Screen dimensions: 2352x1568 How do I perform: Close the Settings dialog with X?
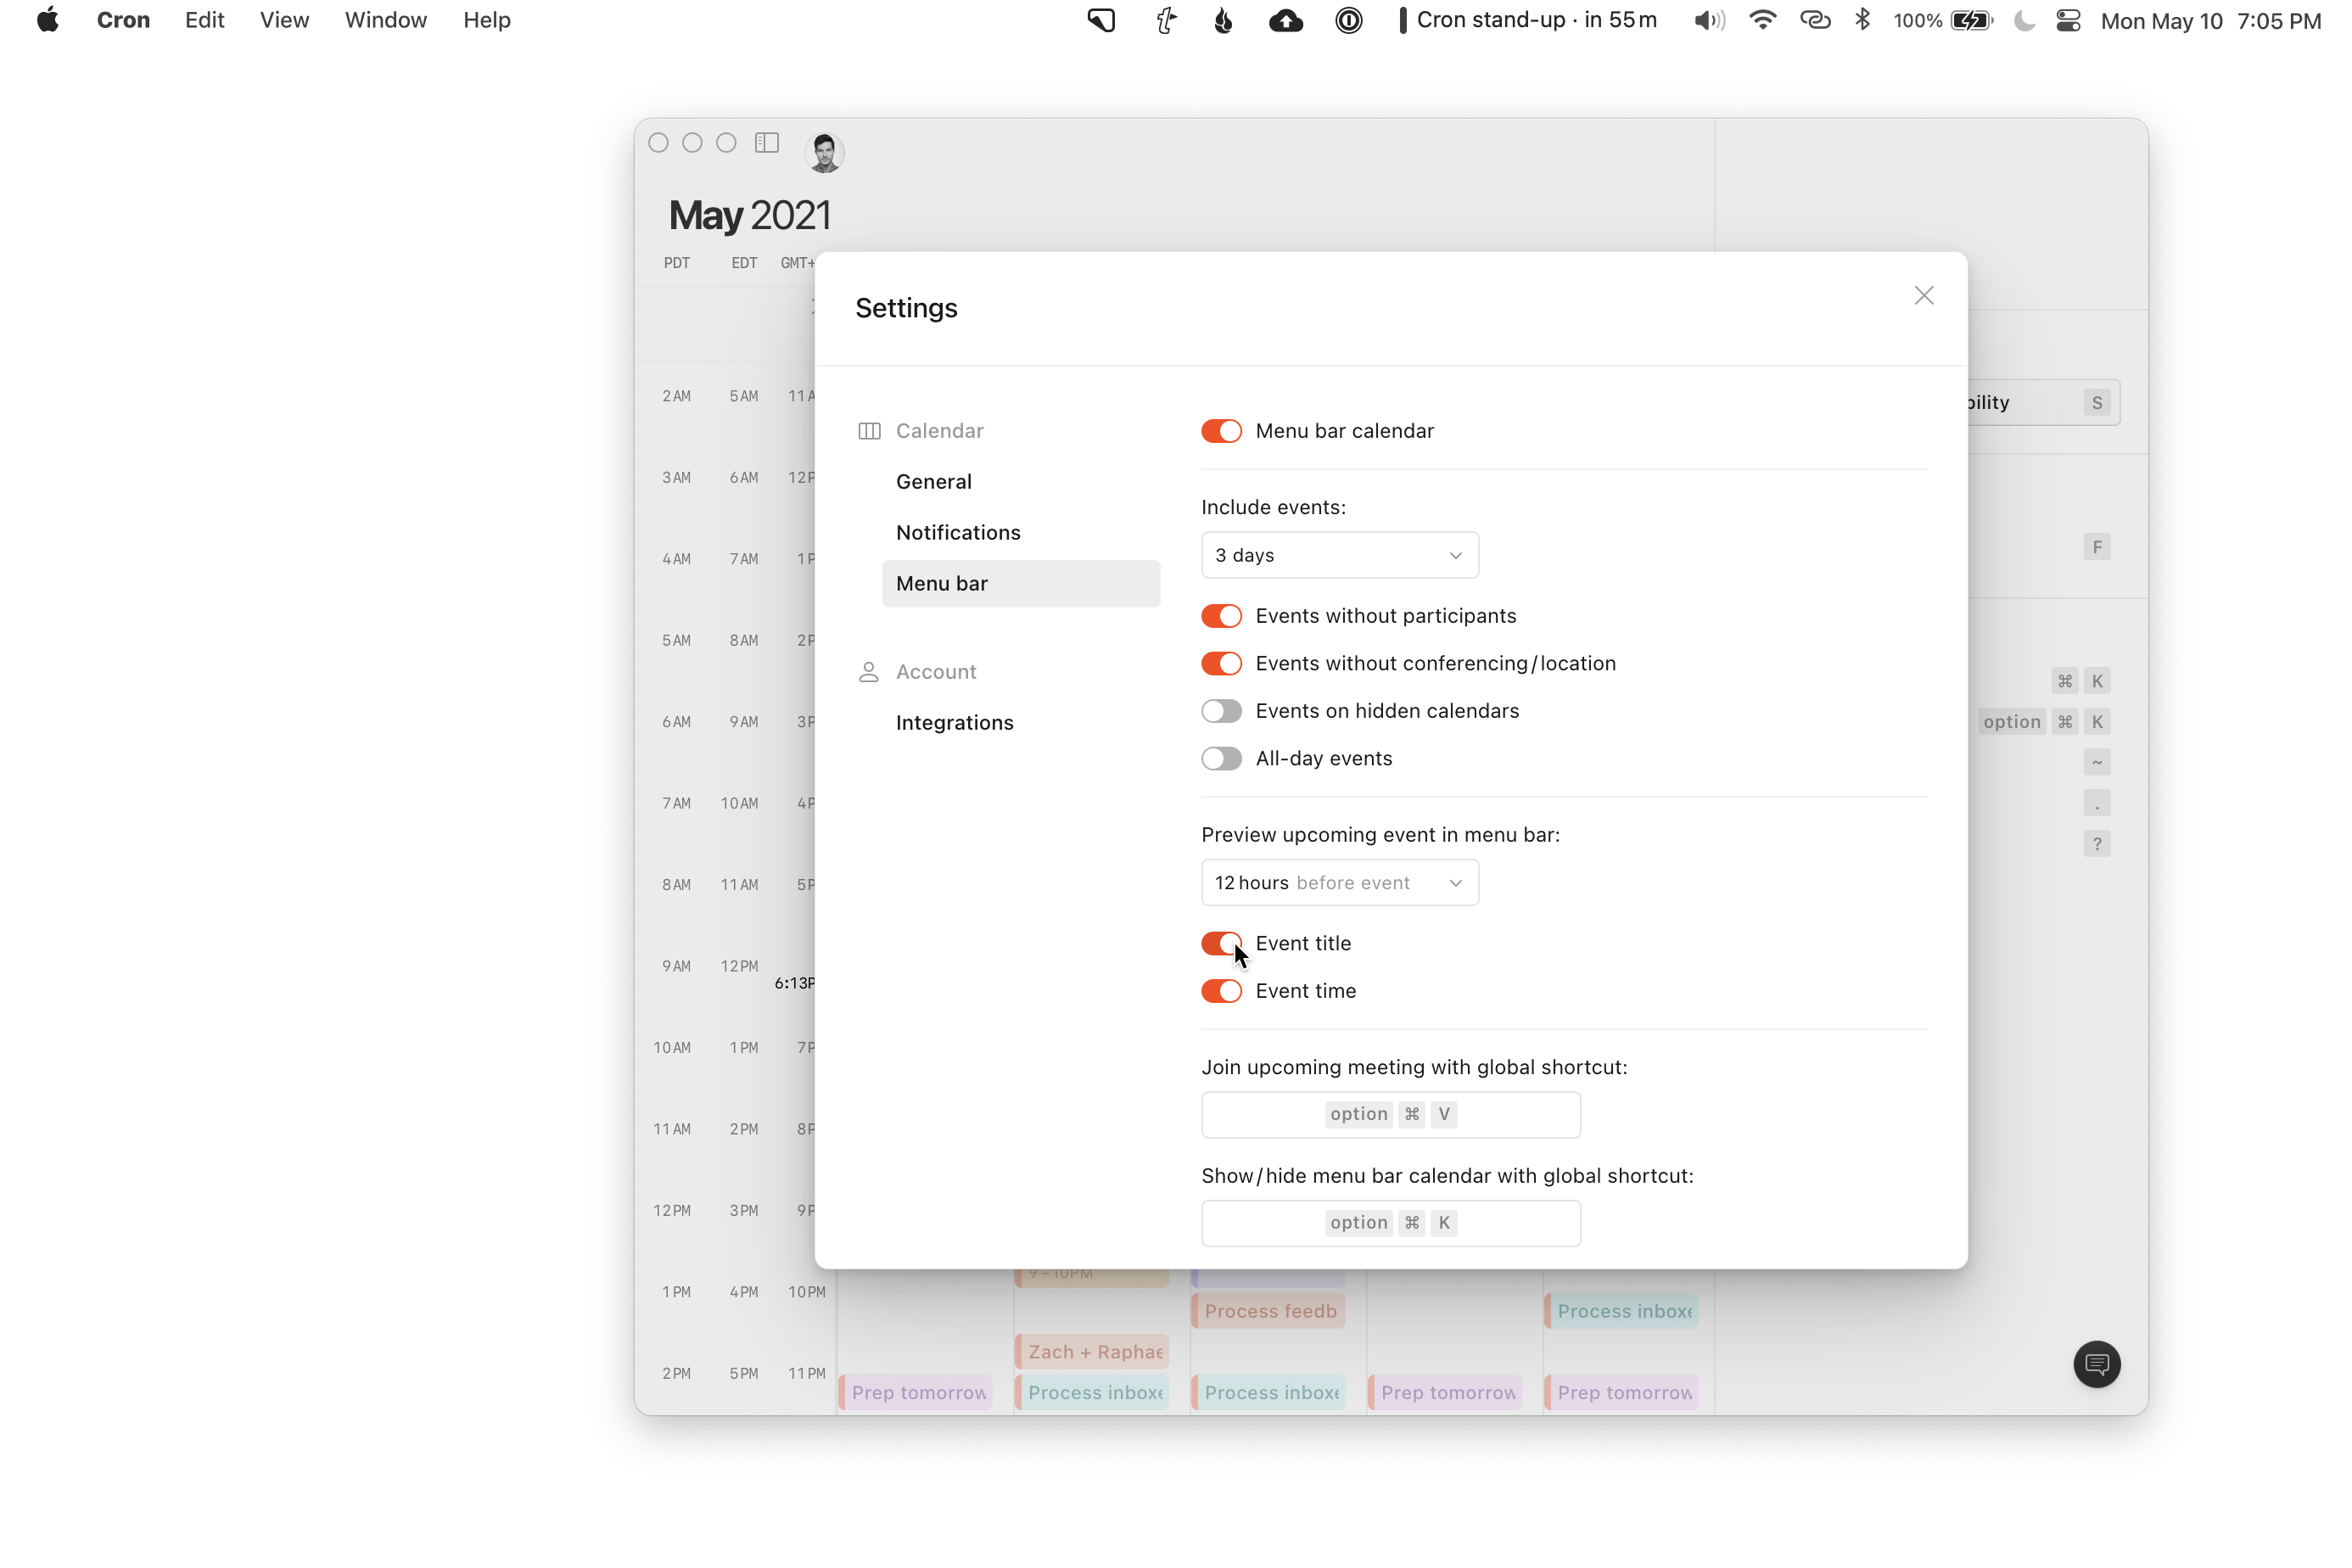pos(1923,296)
